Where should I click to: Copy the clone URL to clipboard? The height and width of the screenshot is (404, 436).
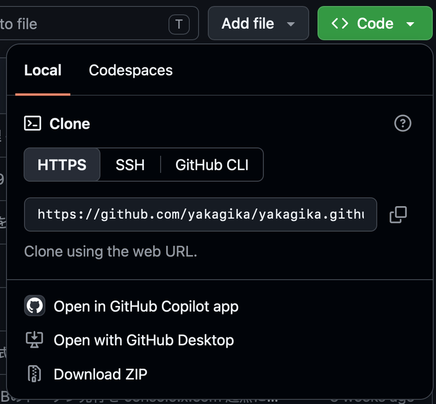coord(398,215)
